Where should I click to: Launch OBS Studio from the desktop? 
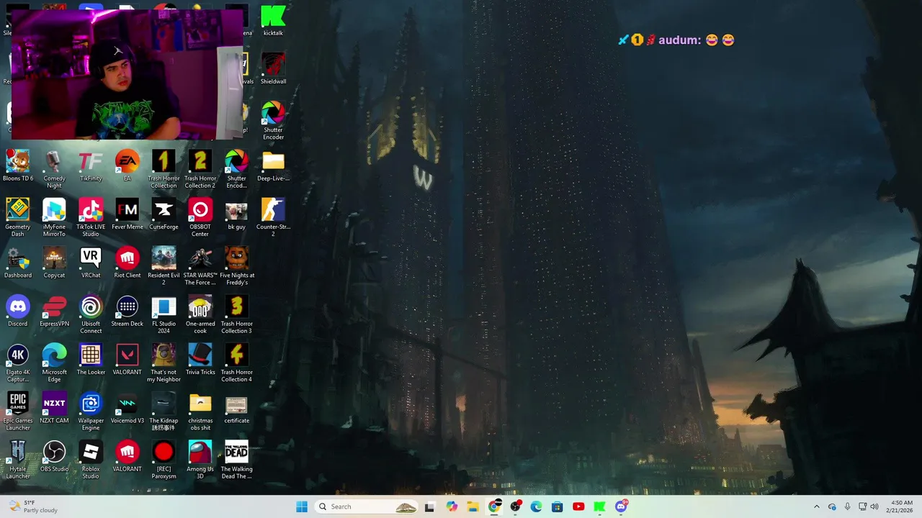(x=54, y=456)
